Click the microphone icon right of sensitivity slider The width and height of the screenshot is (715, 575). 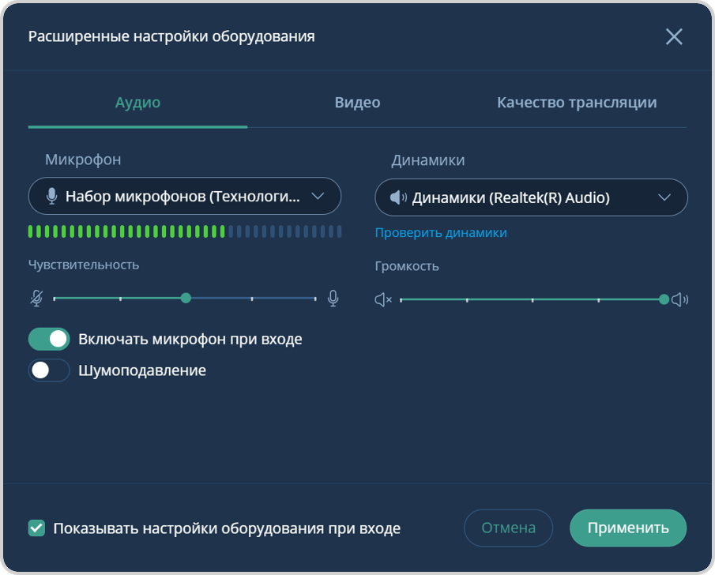coord(333,298)
